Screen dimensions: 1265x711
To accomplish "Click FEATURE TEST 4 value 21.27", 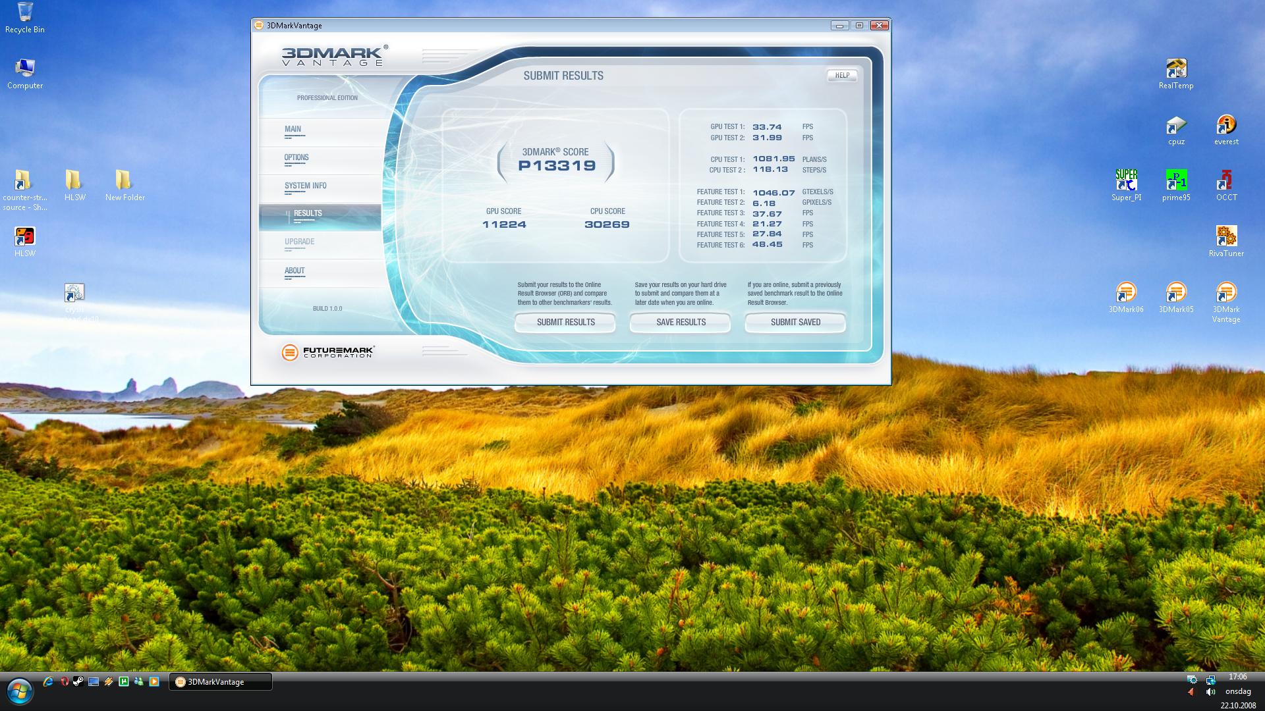I will pos(767,224).
